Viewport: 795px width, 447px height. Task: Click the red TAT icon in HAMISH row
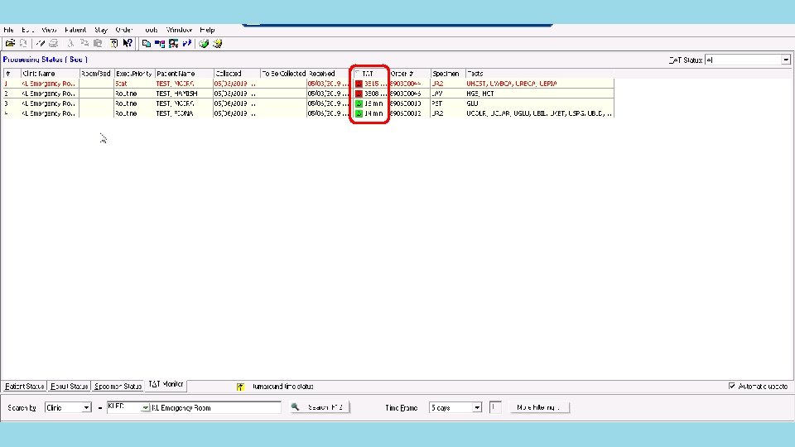(x=359, y=94)
